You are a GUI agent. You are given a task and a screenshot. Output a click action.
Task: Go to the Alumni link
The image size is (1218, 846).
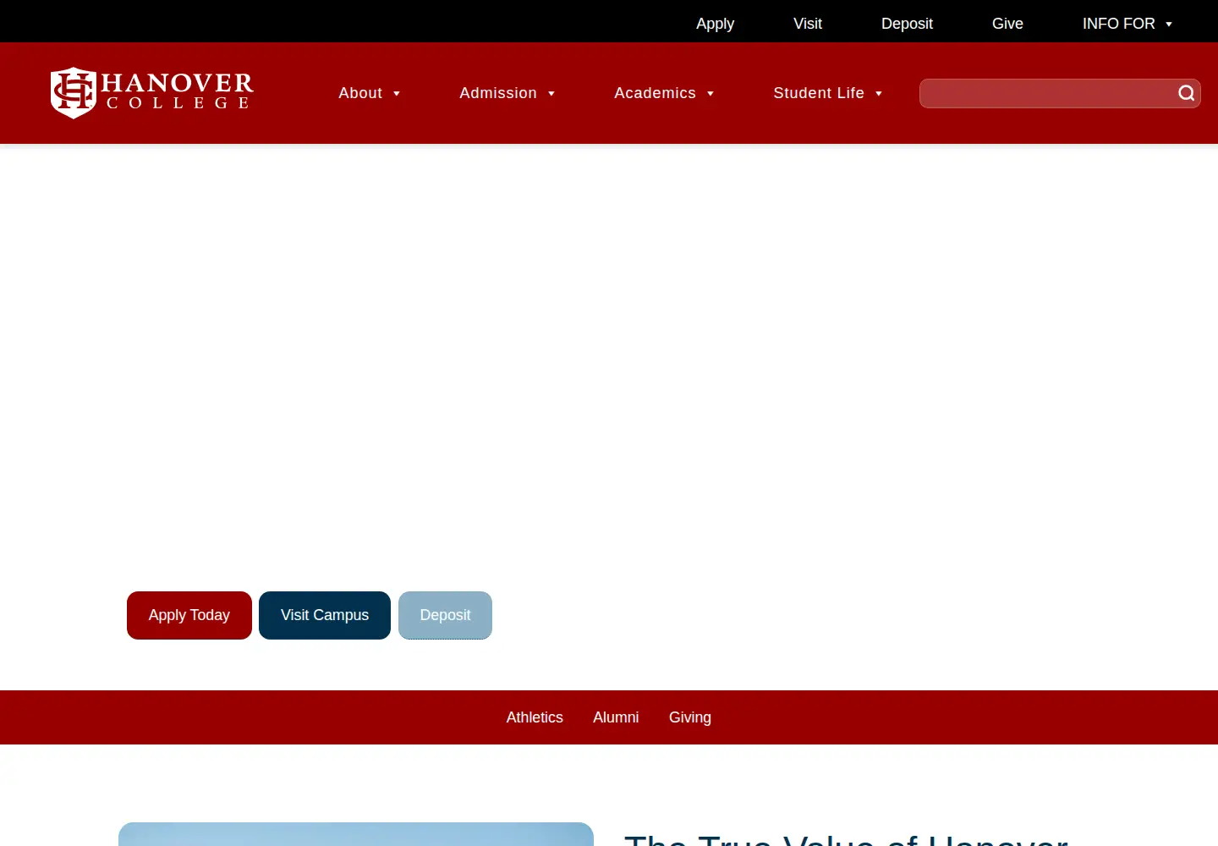pos(616,717)
